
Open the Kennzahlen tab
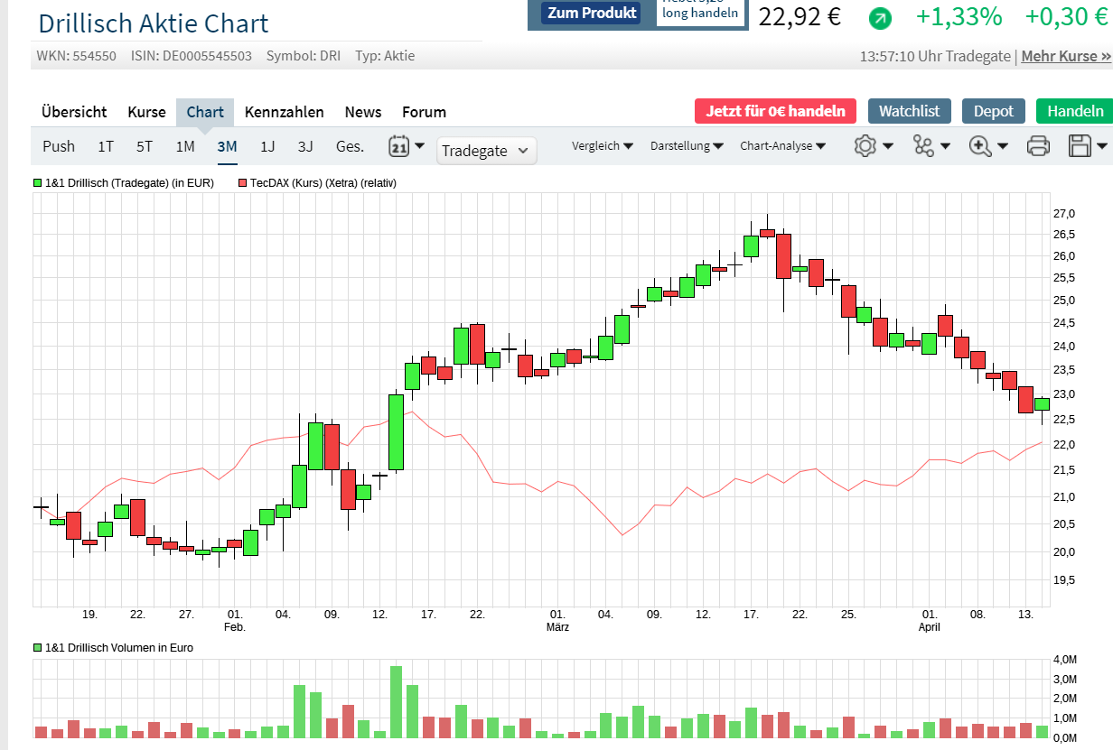pos(285,112)
